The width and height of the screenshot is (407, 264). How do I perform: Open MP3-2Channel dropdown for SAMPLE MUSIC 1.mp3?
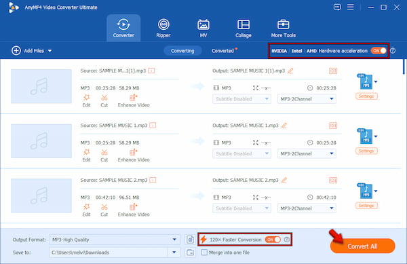(307, 153)
